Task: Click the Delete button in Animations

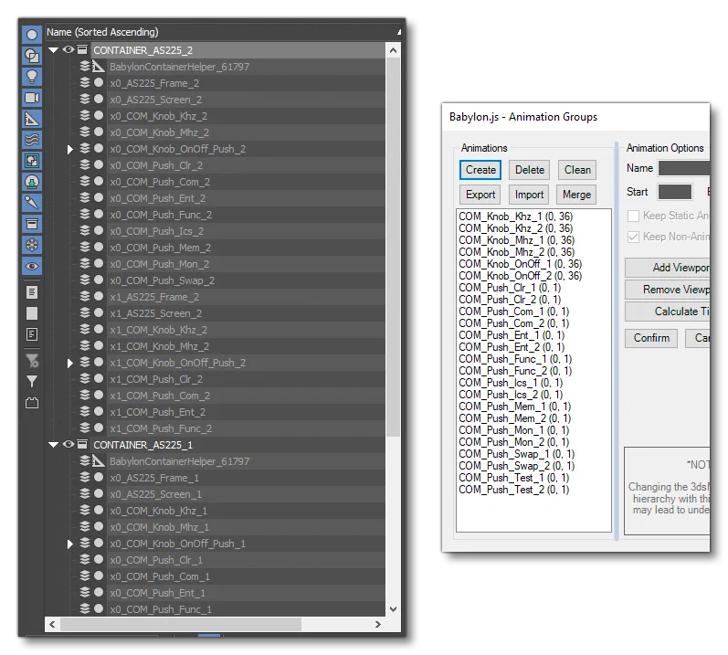Action: click(529, 170)
